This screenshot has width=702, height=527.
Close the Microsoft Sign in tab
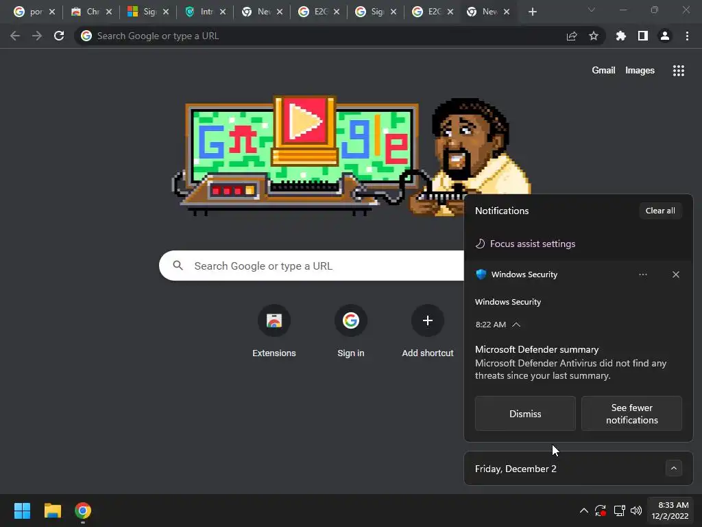point(166,12)
